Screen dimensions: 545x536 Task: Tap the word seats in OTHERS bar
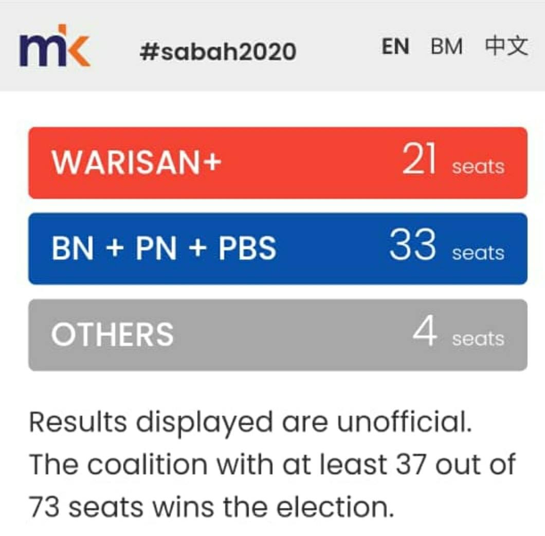(x=478, y=339)
